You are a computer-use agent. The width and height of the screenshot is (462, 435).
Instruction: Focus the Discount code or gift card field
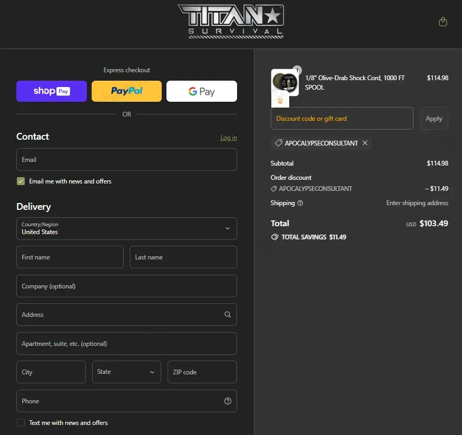pos(342,119)
